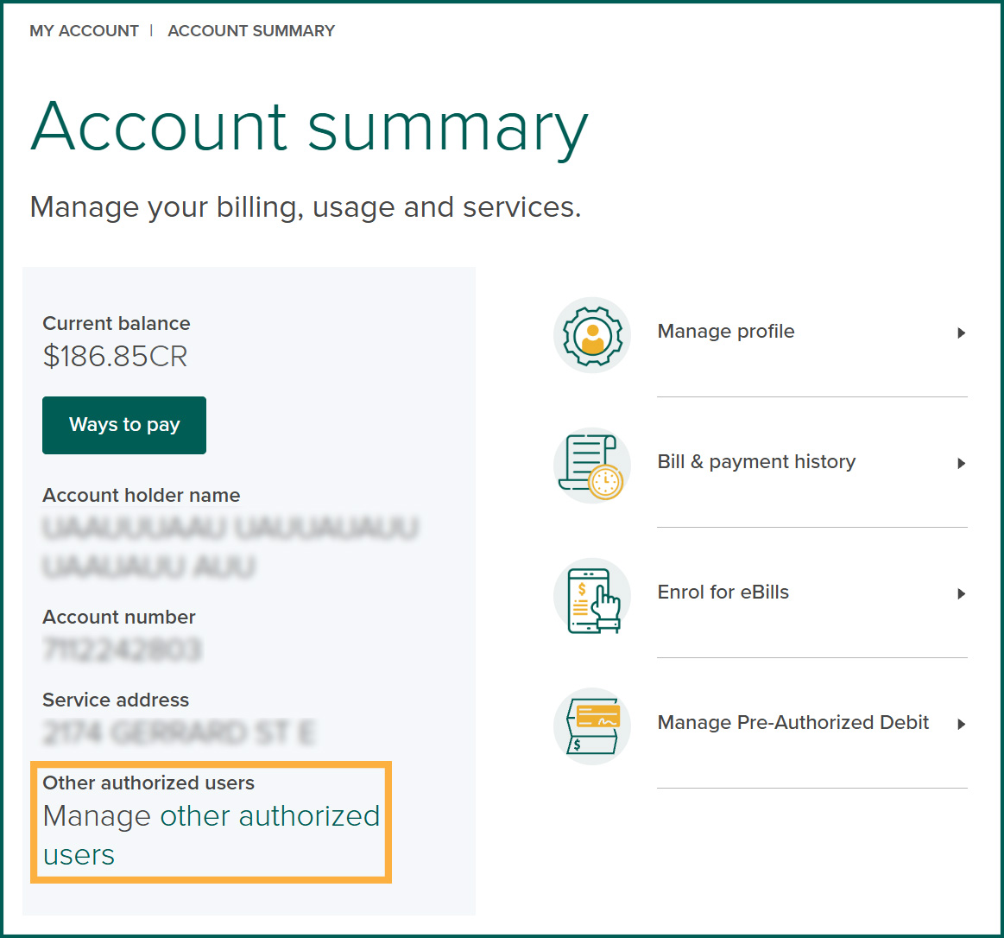1004x938 pixels.
Task: Expand the Manage Pre-Authorized Debit arrow
Action: coord(961,724)
